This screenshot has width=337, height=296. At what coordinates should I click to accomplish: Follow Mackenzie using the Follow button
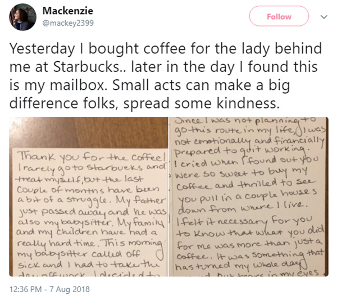tap(279, 16)
